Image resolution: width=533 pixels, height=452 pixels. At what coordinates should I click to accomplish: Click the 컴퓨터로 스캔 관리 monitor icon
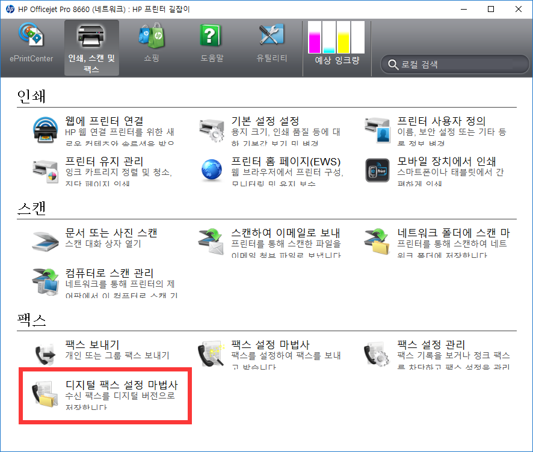click(45, 282)
